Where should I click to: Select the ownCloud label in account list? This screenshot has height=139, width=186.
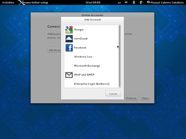(x=81, y=39)
